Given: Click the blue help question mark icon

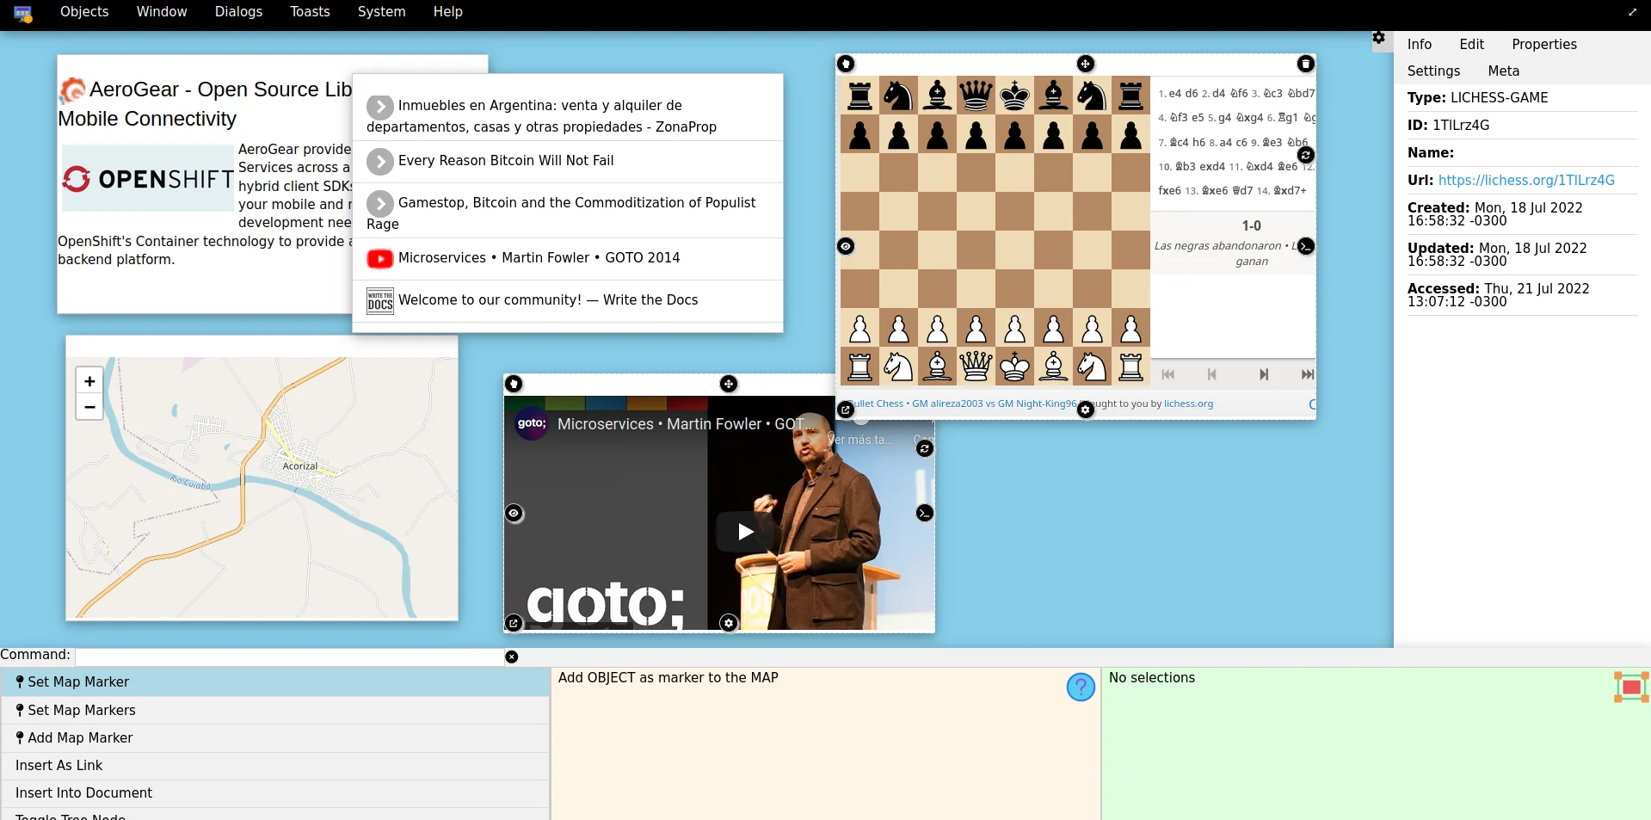Looking at the screenshot, I should 1081,687.
